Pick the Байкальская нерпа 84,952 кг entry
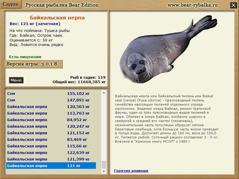239x179 pixels. point(51,120)
